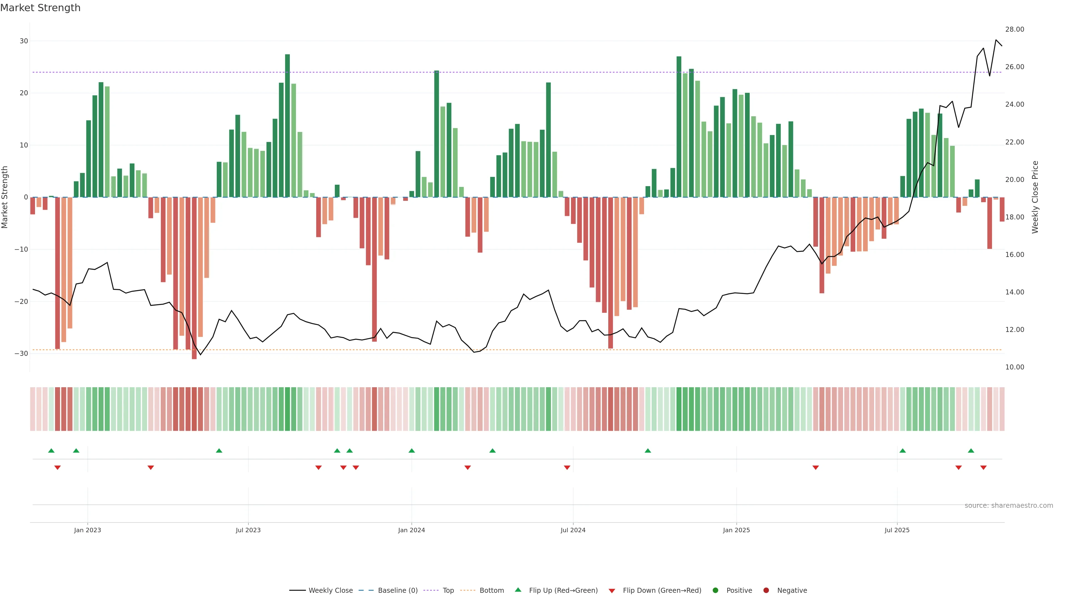The width and height of the screenshot is (1067, 600).
Task: Click the Jul 2023 x-axis label
Action: [x=248, y=530]
